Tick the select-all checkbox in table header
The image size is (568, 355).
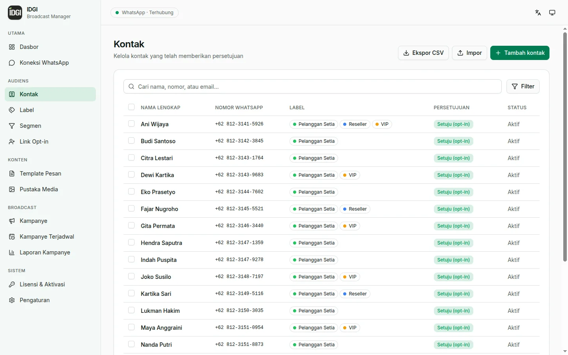tap(131, 107)
